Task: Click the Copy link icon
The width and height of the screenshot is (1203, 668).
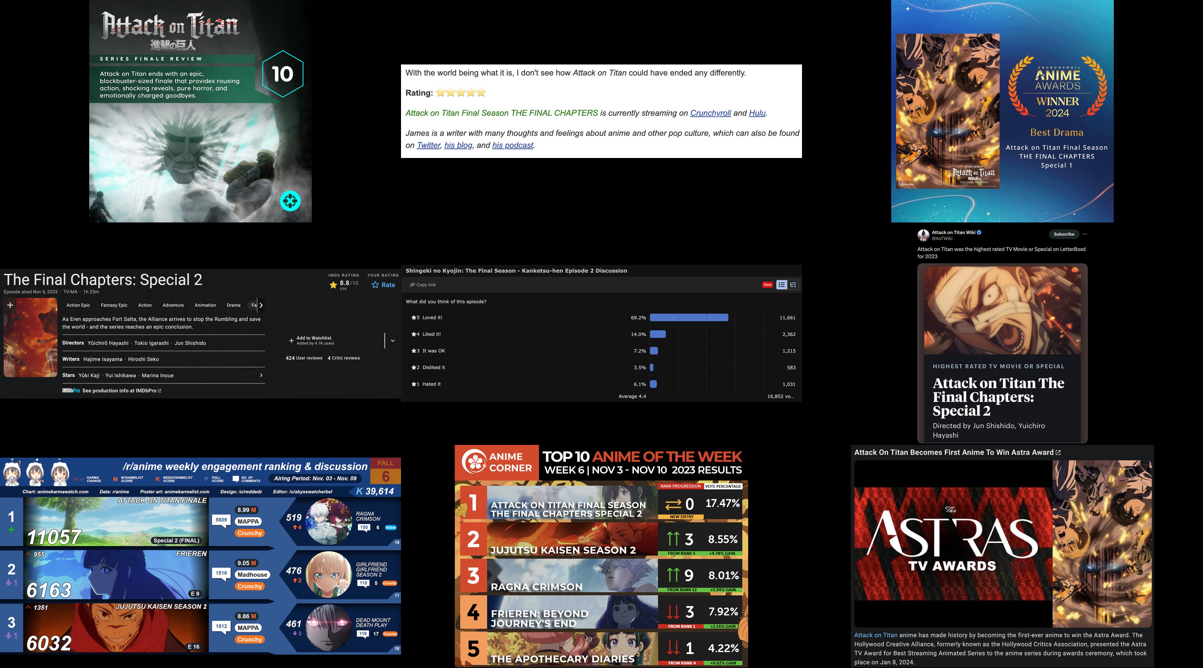Action: click(412, 285)
